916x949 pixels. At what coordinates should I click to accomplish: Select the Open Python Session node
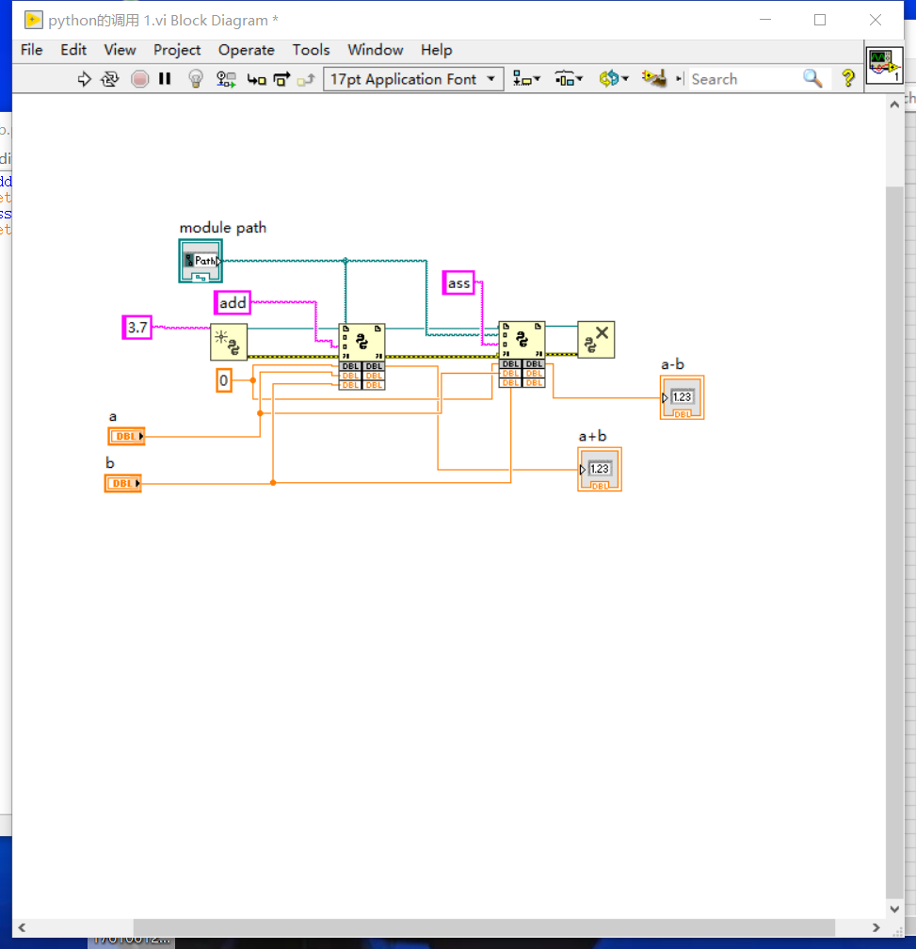tap(229, 342)
